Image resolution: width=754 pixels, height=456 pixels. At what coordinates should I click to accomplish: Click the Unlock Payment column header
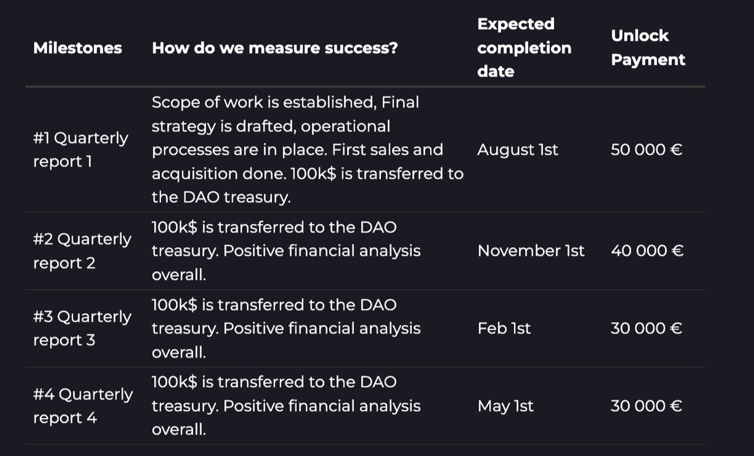(x=648, y=47)
